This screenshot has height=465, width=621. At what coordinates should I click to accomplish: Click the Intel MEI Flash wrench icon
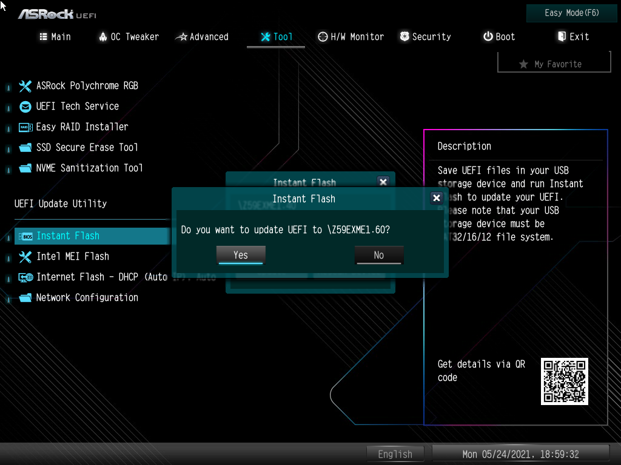(x=25, y=257)
